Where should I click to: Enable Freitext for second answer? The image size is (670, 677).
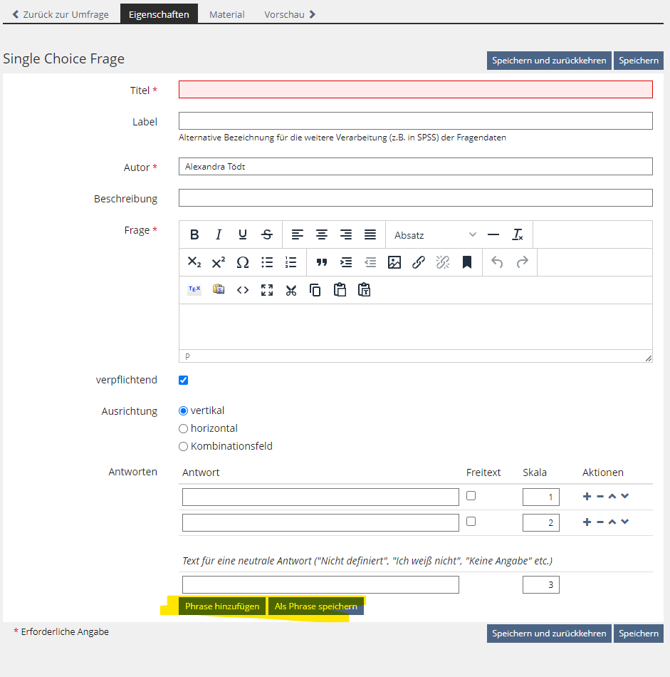coord(471,522)
